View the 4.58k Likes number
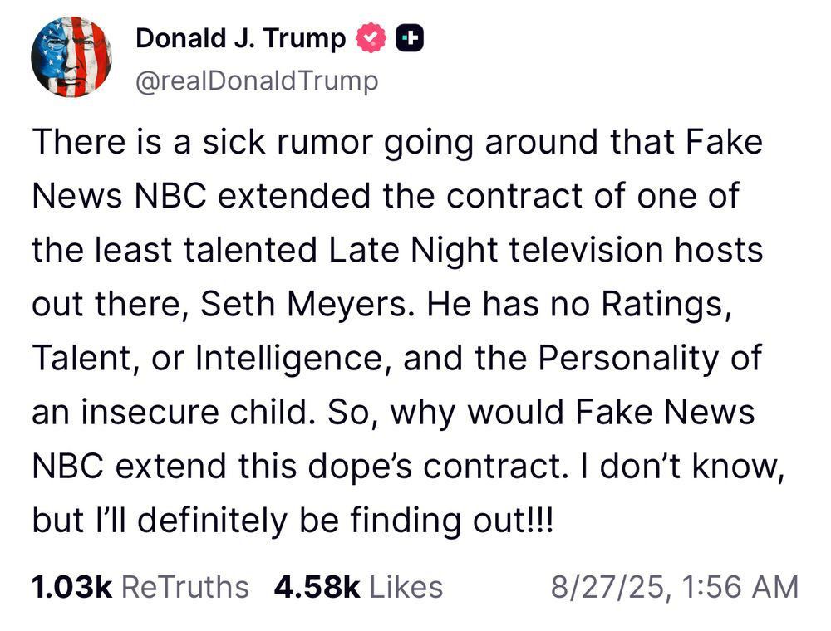Viewport: 831px width, 631px height. point(316,587)
